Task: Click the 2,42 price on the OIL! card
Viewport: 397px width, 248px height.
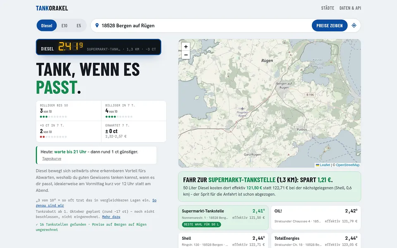Action: pos(351,211)
